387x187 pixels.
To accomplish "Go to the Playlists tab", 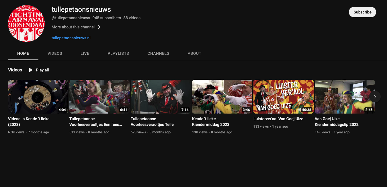I will (x=118, y=53).
